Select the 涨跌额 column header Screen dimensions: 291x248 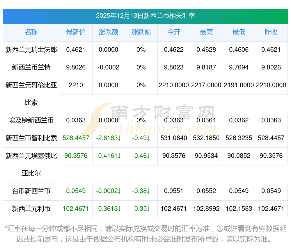pos(109,32)
